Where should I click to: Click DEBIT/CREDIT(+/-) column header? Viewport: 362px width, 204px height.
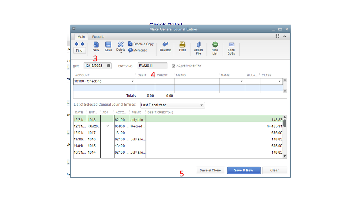click(x=161, y=113)
